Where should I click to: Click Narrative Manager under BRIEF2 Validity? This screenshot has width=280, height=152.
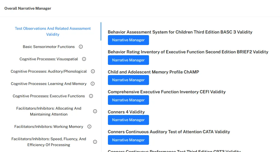click(x=128, y=60)
